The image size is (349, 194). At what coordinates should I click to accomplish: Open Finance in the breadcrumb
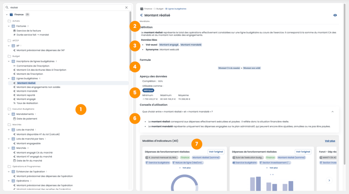pos(148,9)
